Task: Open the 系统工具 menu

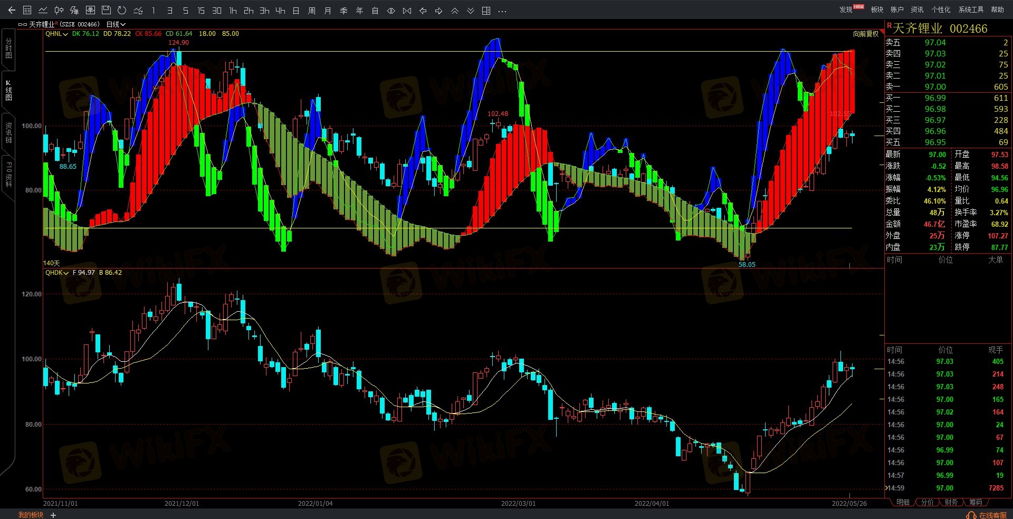Action: click(x=971, y=9)
